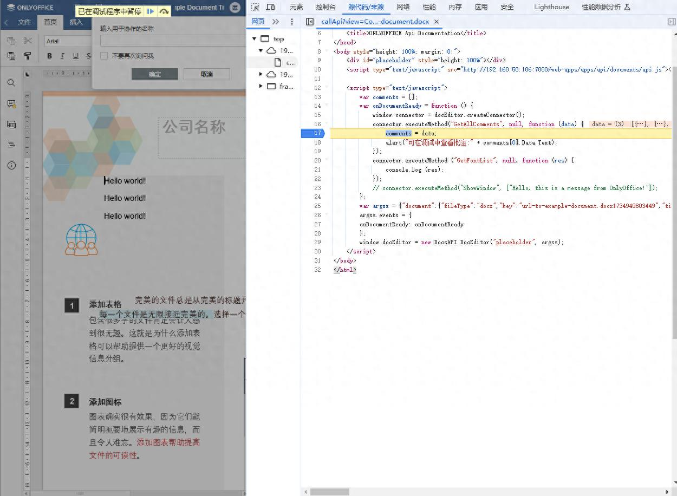Switch to the 控制台 tab in DevTools

pyautogui.click(x=326, y=7)
